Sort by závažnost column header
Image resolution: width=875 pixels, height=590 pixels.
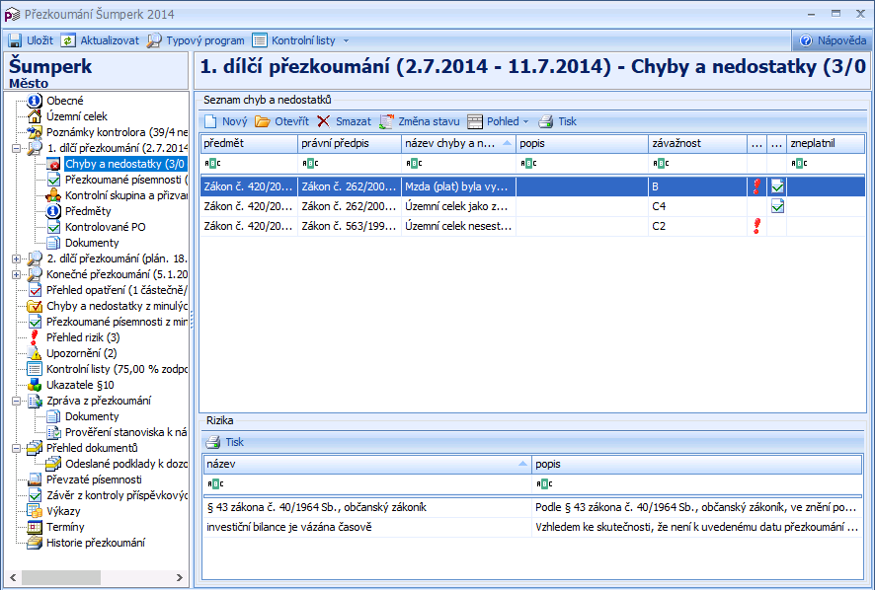(697, 143)
